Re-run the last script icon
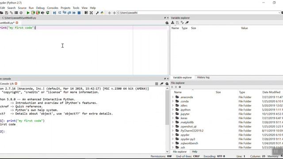Viewport: 283px width, 159px height. [48, 13]
